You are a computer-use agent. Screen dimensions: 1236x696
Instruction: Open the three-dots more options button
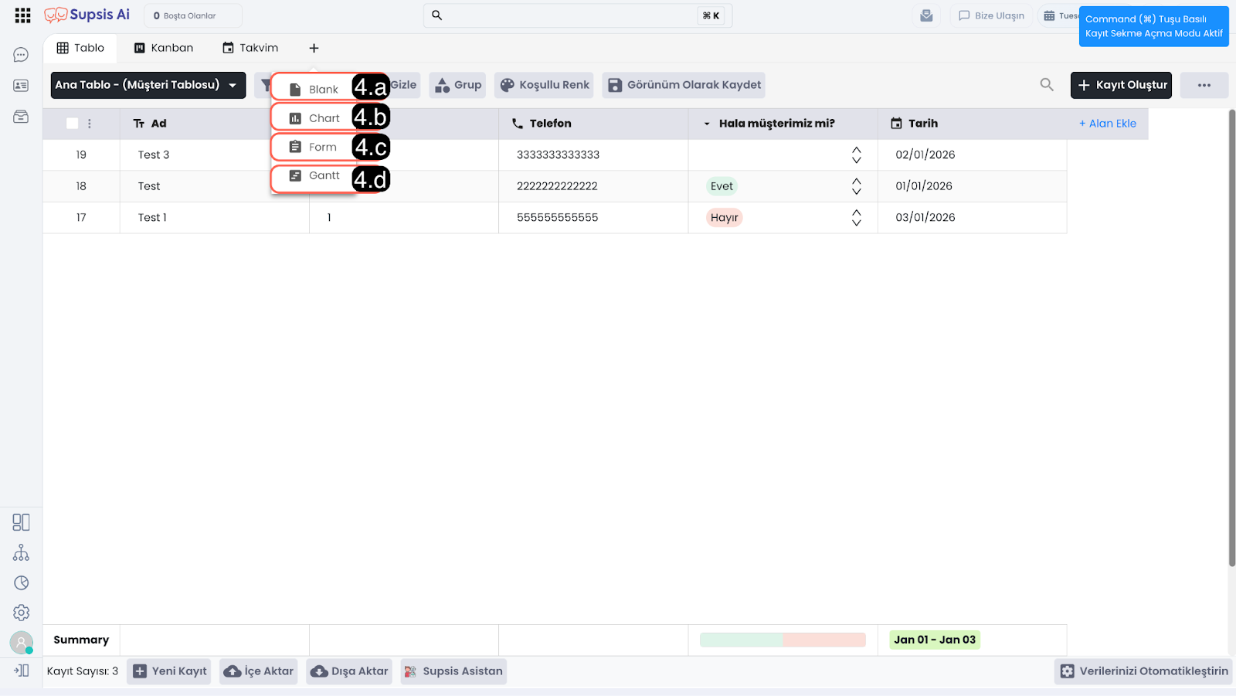pos(1204,85)
